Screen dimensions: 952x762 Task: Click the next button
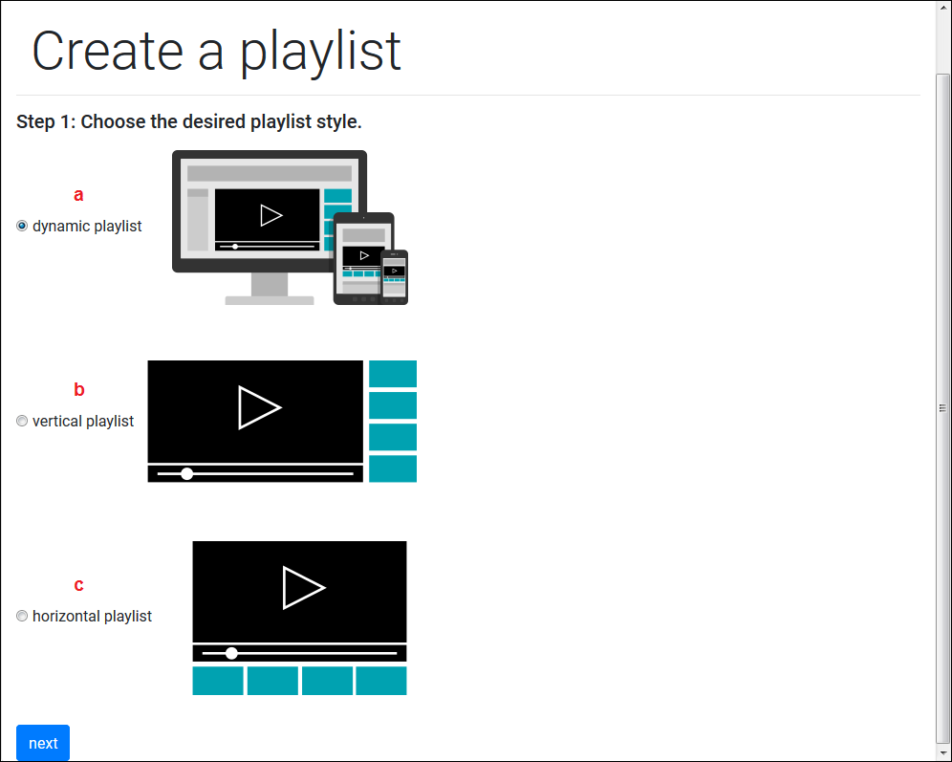click(x=42, y=743)
